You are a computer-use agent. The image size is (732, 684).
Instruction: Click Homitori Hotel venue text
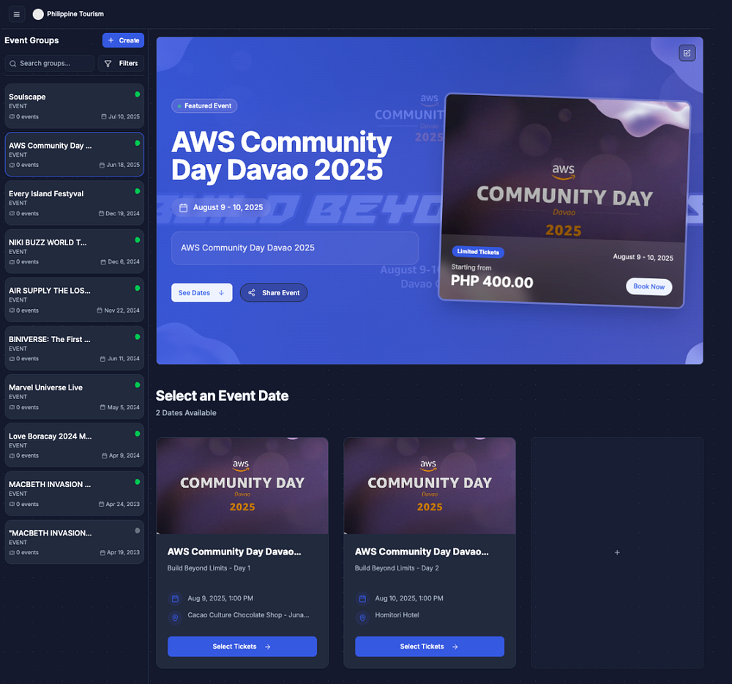pos(397,615)
